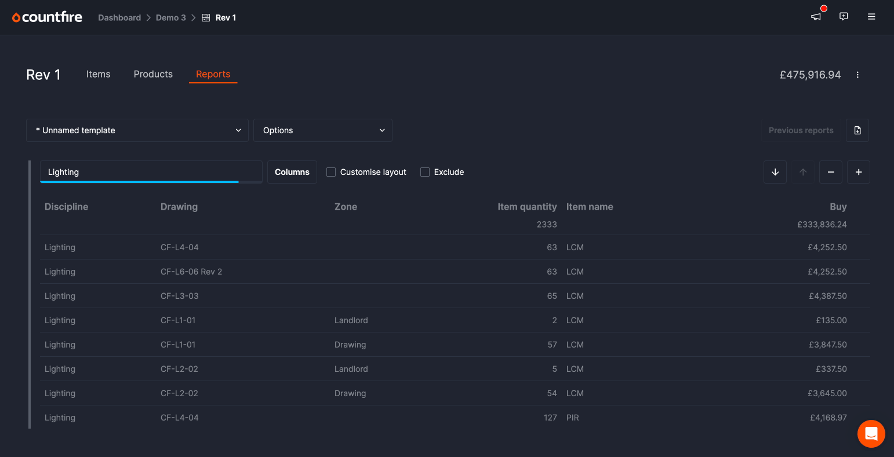Click the £135.00 buy value

click(x=831, y=320)
